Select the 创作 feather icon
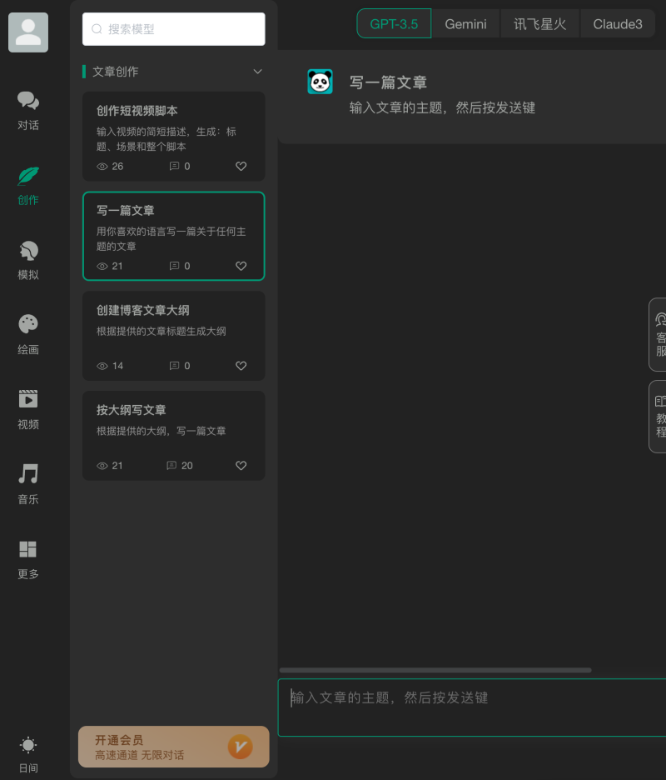Screen dimensions: 666x780 (x=28, y=176)
